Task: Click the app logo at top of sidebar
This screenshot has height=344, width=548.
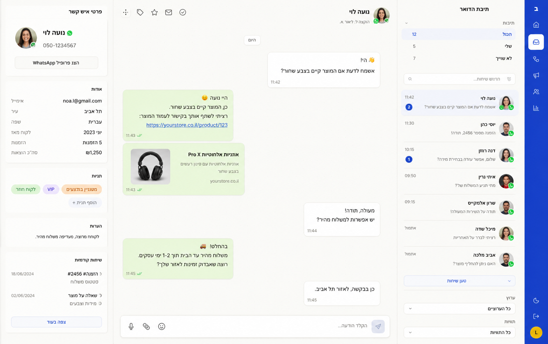Action: coord(536,9)
